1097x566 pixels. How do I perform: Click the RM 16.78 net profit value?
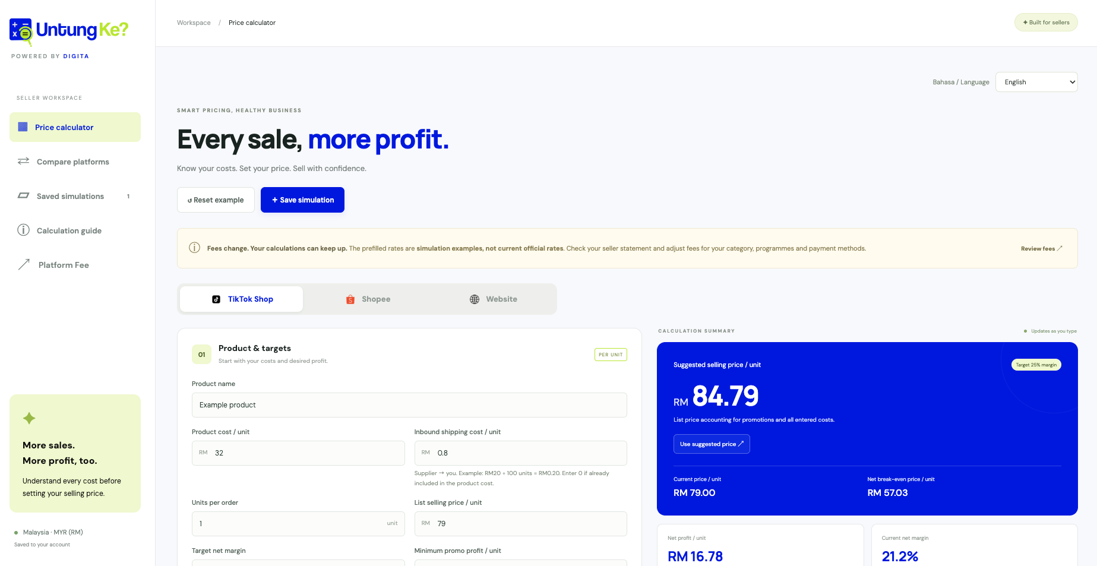pyautogui.click(x=695, y=556)
